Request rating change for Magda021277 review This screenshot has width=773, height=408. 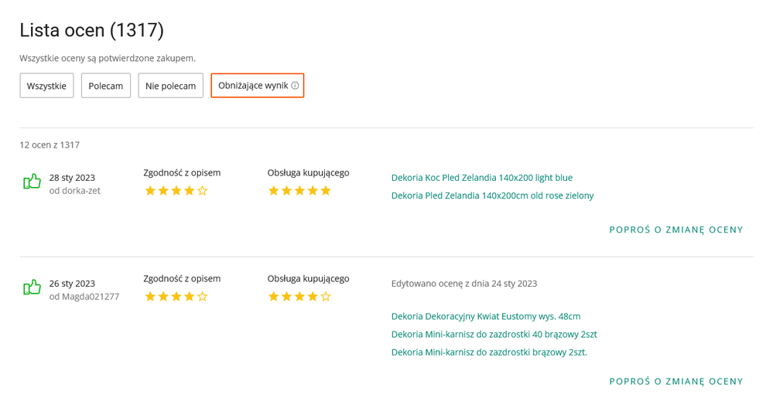coord(676,382)
